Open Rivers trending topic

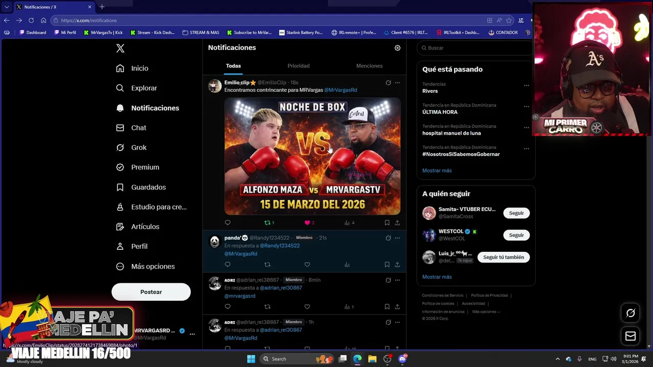[430, 91]
